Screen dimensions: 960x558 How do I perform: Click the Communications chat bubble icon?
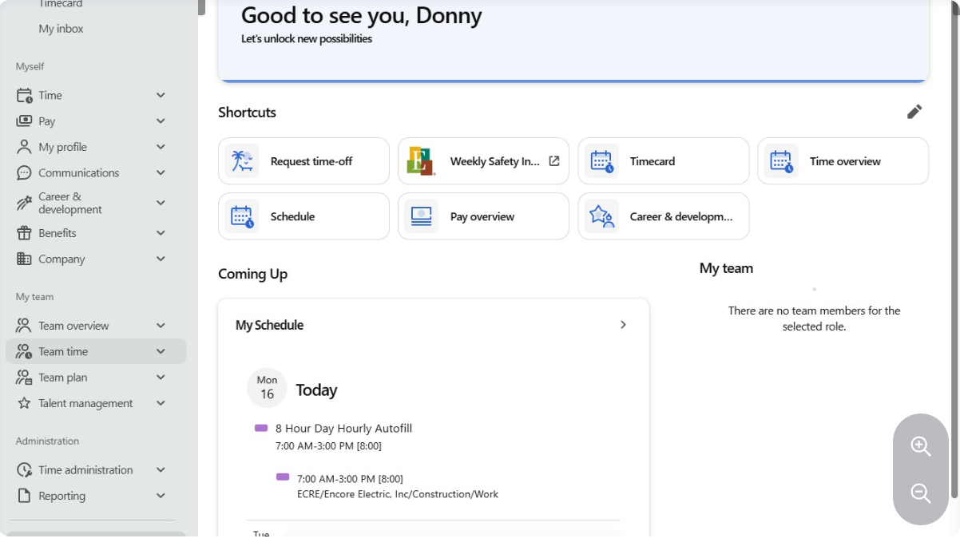point(24,172)
